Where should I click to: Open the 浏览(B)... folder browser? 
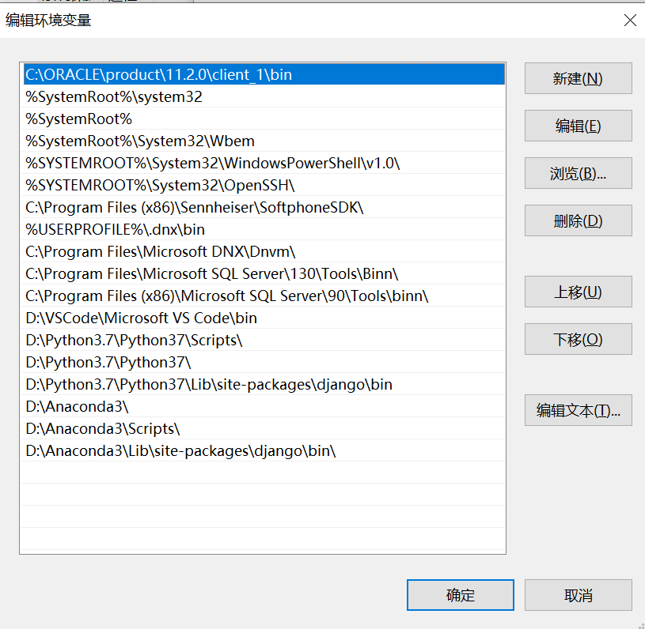click(x=578, y=173)
